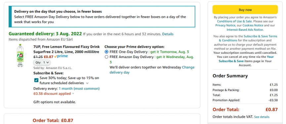Click the Prime logo next to the price

[61, 56]
